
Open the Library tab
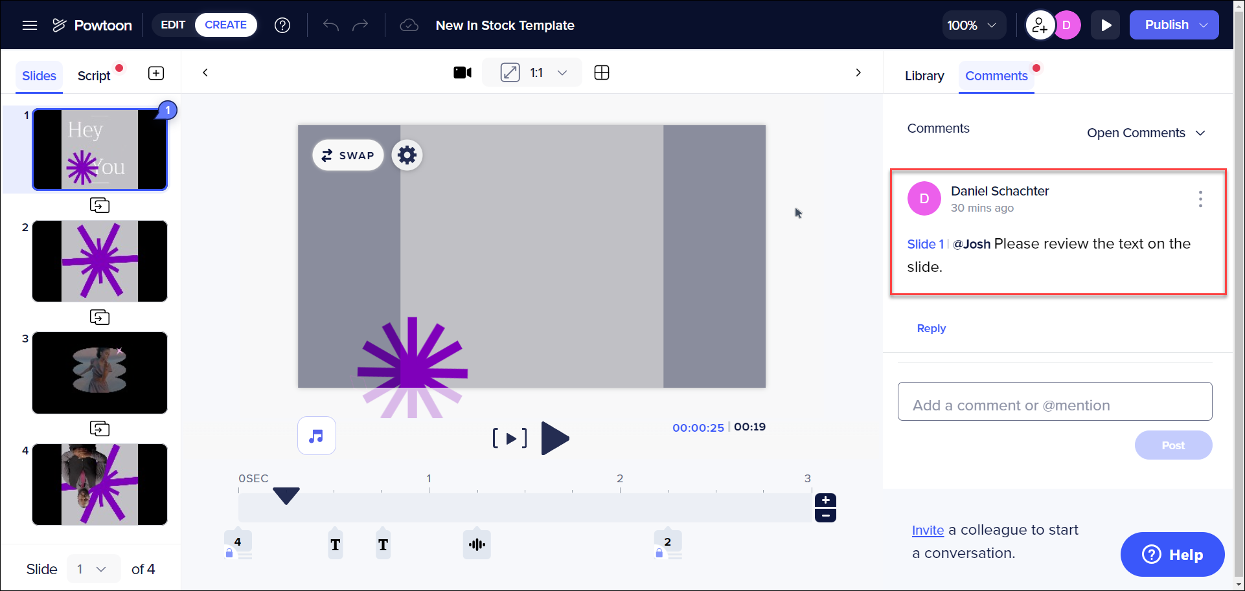[x=924, y=76]
